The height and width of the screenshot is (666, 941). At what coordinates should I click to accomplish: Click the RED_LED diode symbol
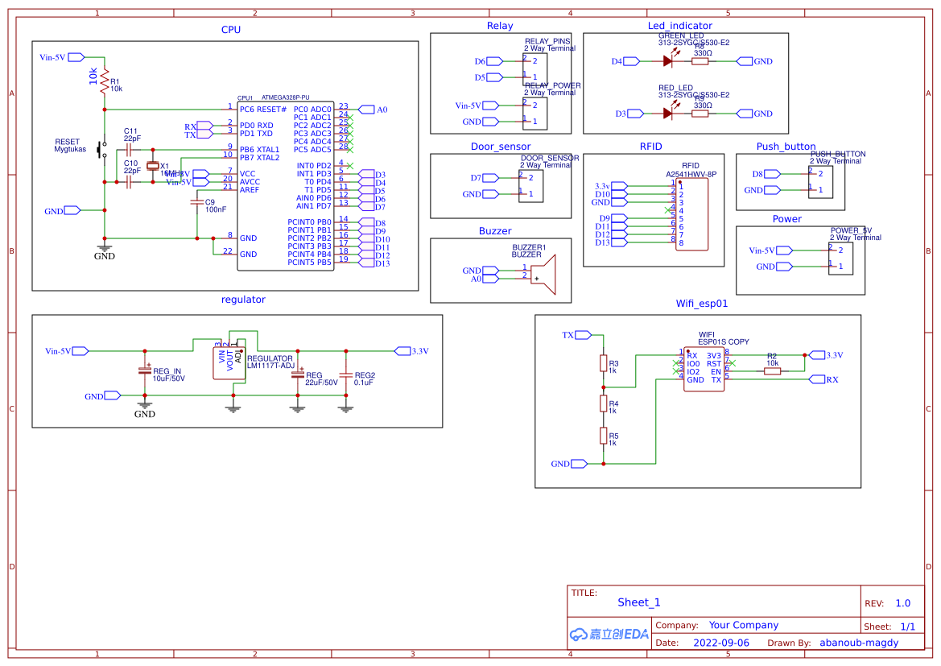point(666,113)
